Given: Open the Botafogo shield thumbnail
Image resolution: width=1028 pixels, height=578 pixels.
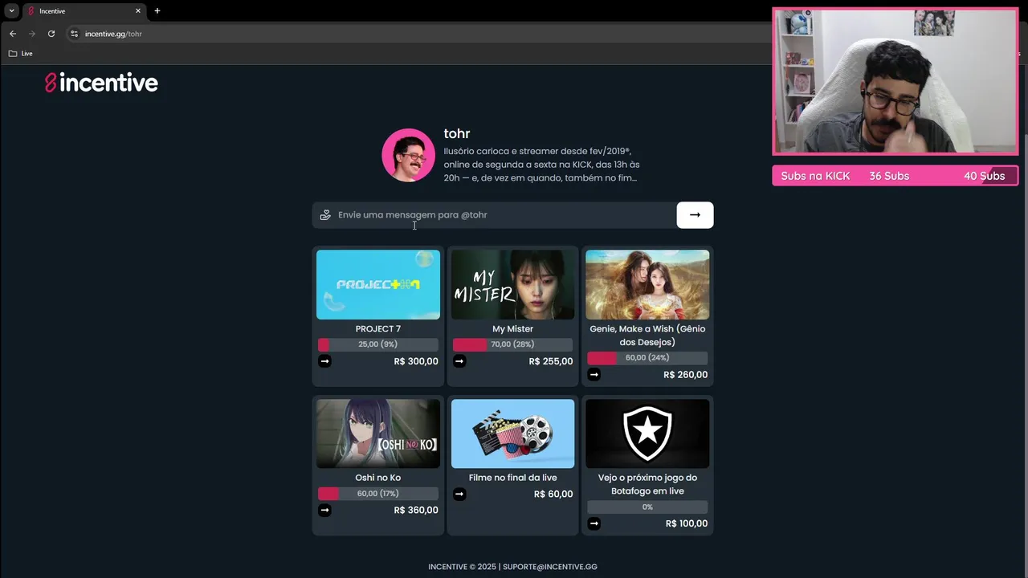Looking at the screenshot, I should coord(647,433).
